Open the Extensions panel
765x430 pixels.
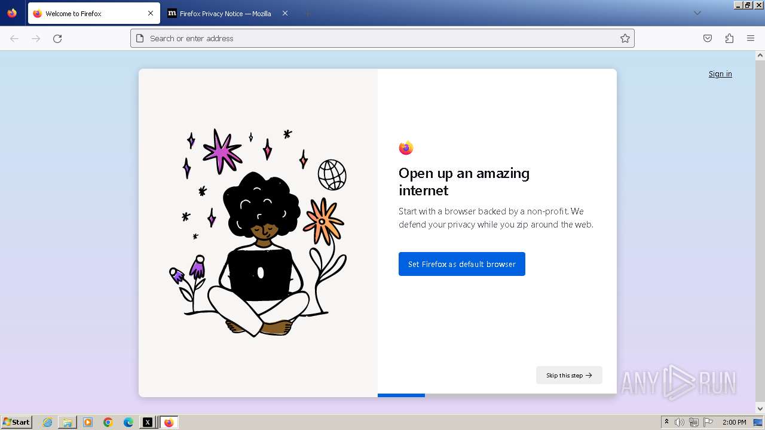(x=729, y=38)
